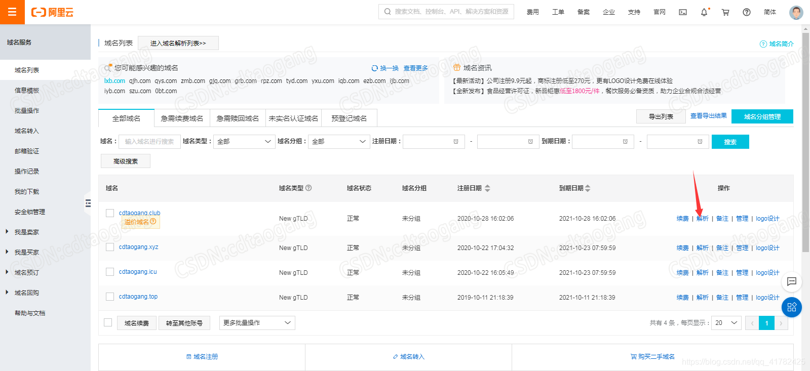Viewport: 810px width, 371px height.
Task: Switch to the 急需赎回域名 tab
Action: (x=238, y=118)
